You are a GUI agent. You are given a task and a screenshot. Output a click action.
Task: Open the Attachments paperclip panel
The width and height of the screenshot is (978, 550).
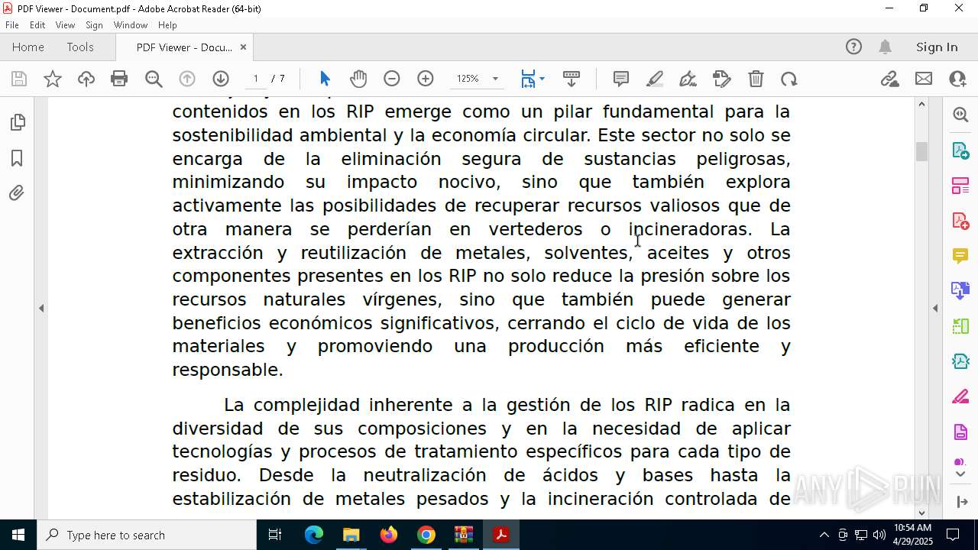(x=17, y=193)
